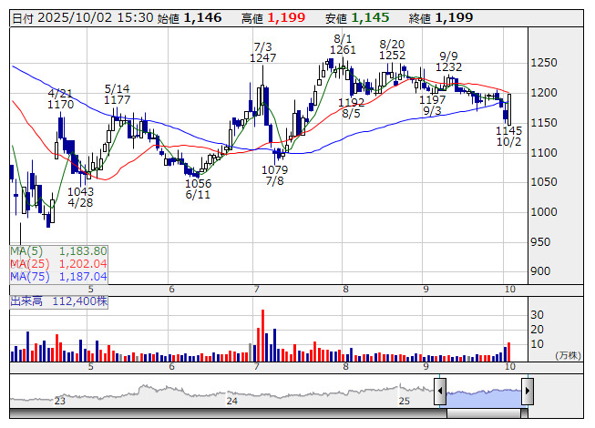Viewport: 595px width, 428px height.
Task: Click the (万株) volume unit label
Action: tap(568, 355)
